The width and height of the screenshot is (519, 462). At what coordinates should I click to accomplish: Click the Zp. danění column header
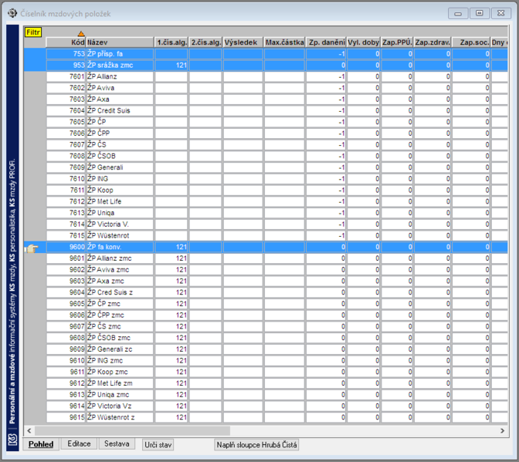[x=326, y=42]
